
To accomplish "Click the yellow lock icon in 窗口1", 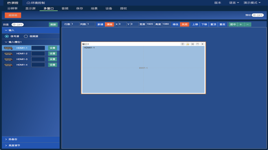I will (188, 44).
